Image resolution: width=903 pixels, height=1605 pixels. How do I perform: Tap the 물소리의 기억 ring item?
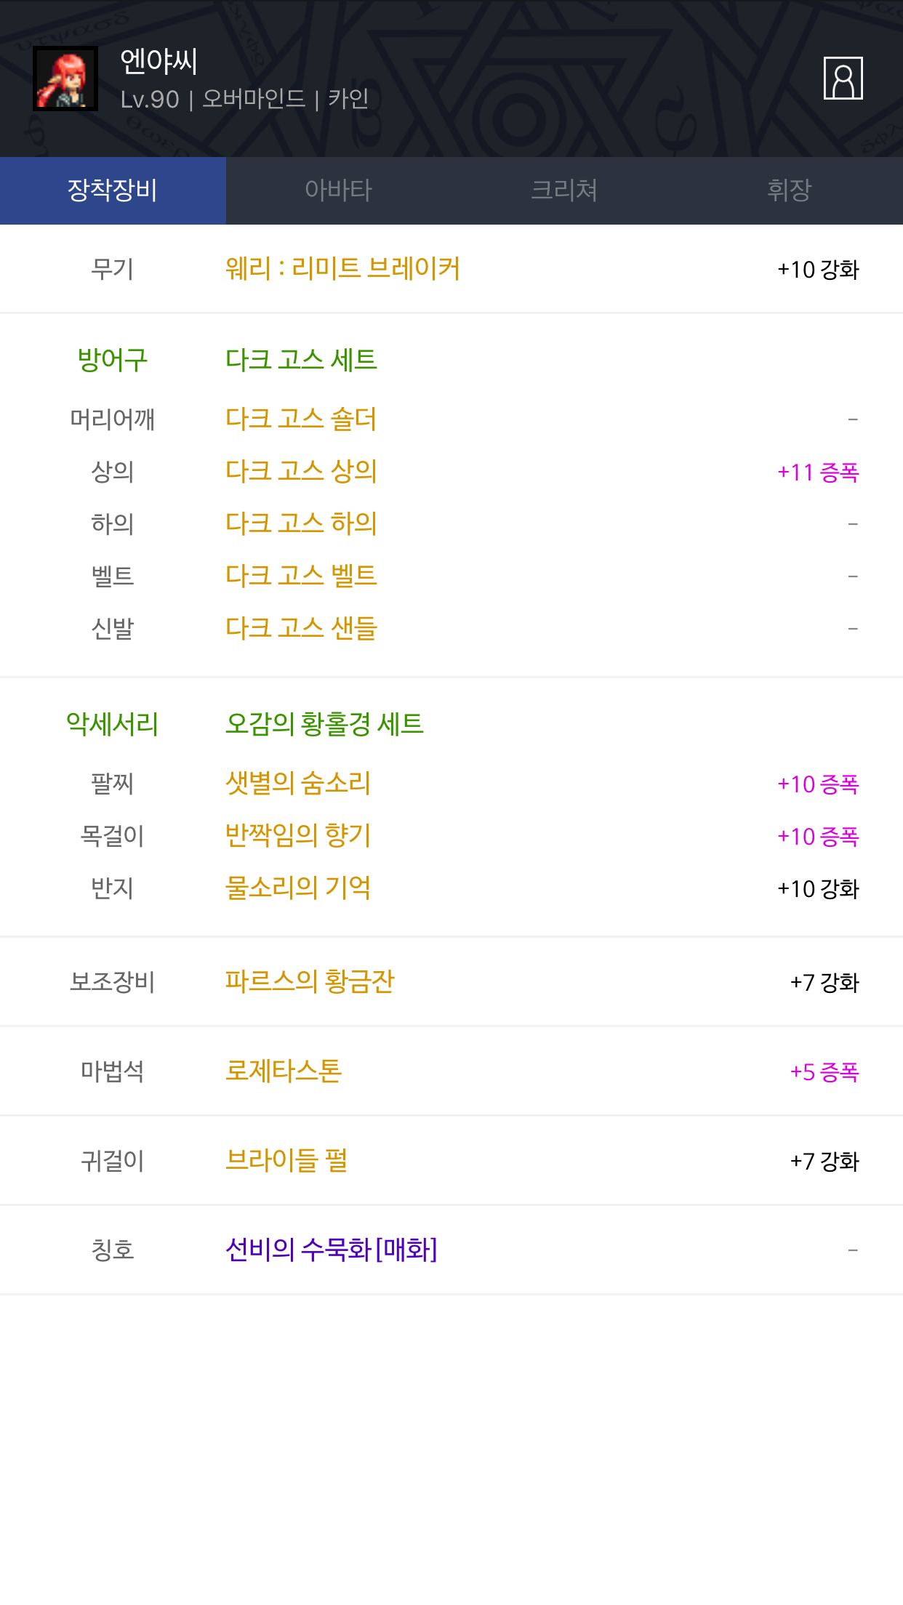(x=298, y=888)
